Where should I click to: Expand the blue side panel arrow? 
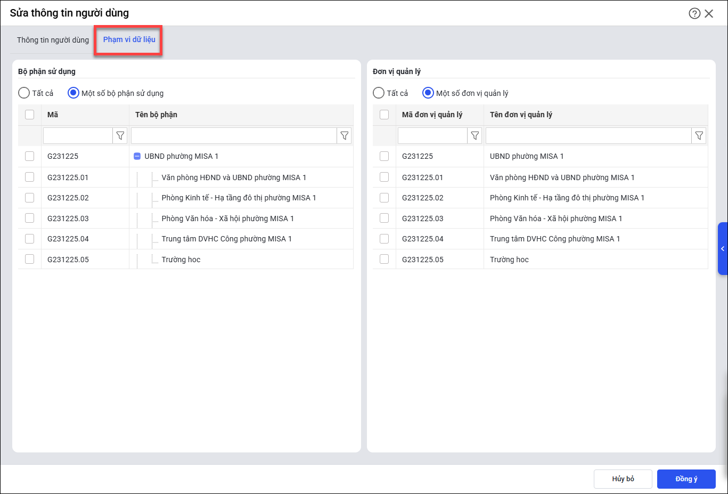723,249
